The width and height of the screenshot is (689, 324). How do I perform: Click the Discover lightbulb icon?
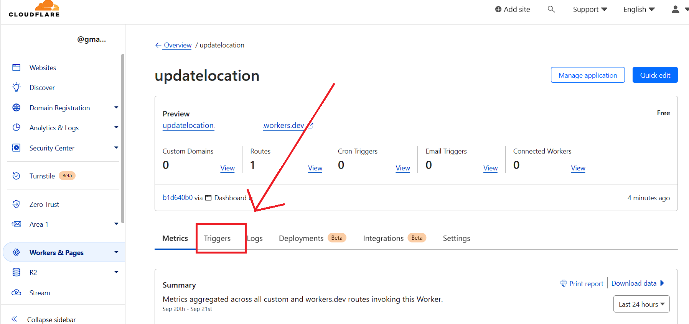pos(16,87)
